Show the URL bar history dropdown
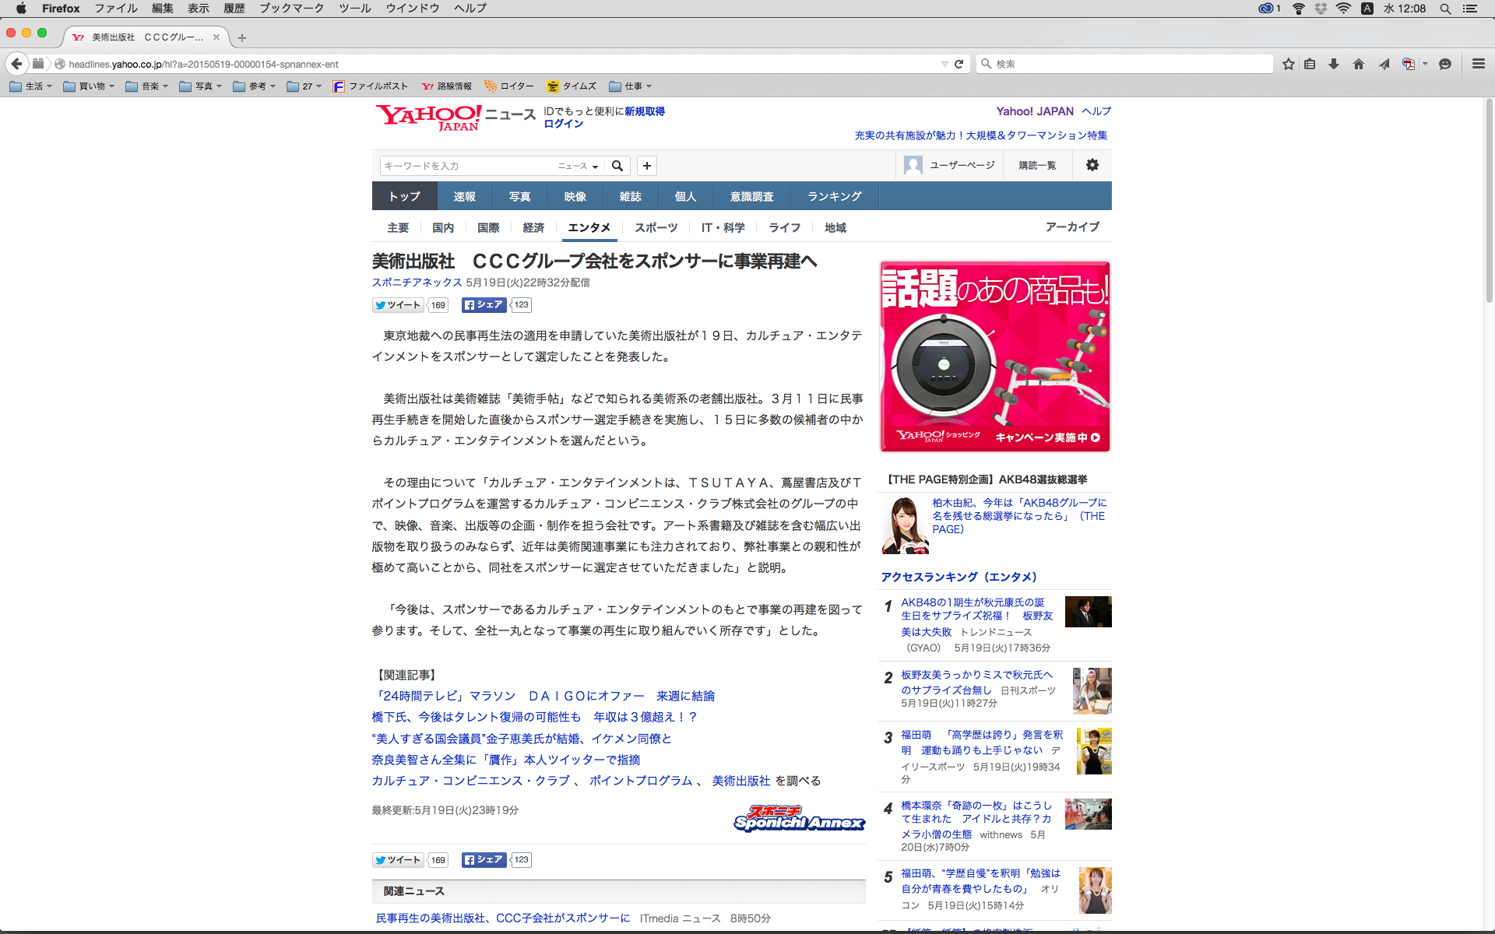The image size is (1495, 934). pyautogui.click(x=944, y=64)
